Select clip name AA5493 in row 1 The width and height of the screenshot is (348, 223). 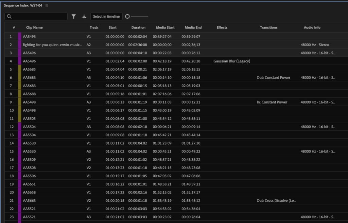pyautogui.click(x=29, y=37)
